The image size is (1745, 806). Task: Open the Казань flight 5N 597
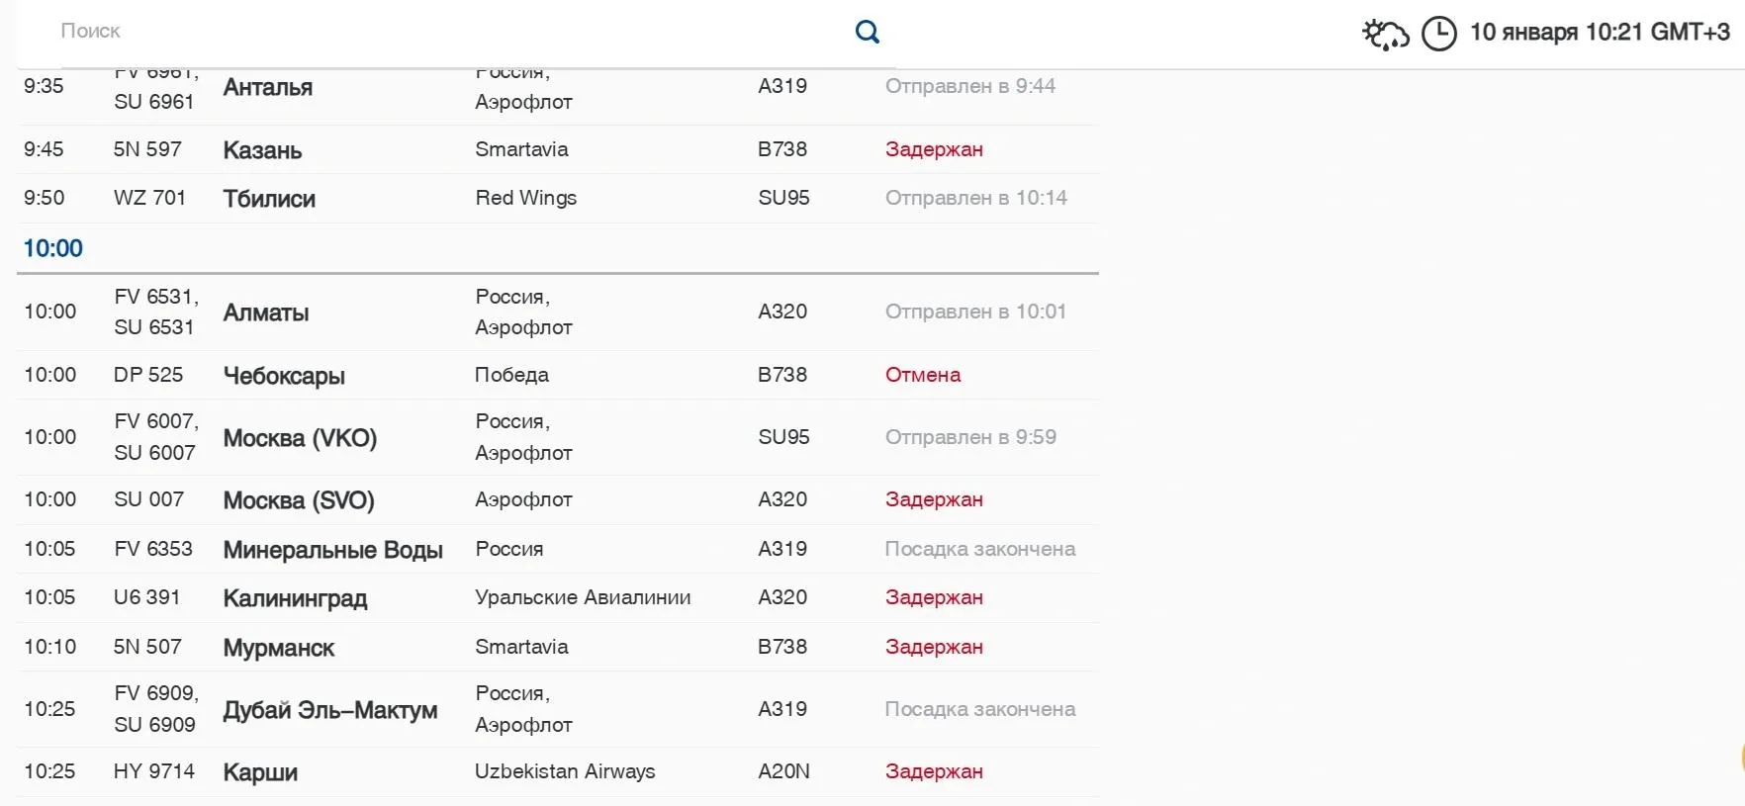pyautogui.click(x=262, y=150)
